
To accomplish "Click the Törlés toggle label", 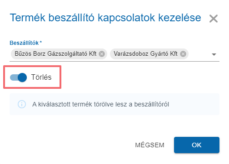I will click(41, 77).
